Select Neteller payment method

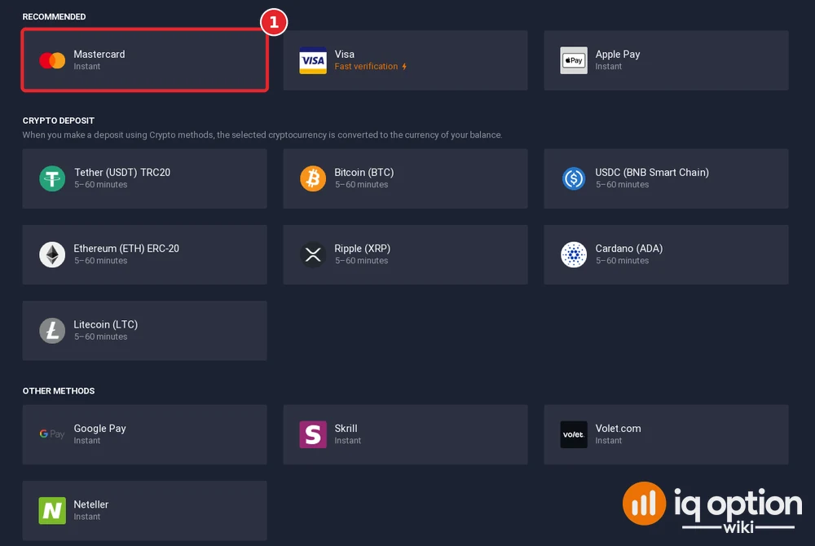coord(144,511)
